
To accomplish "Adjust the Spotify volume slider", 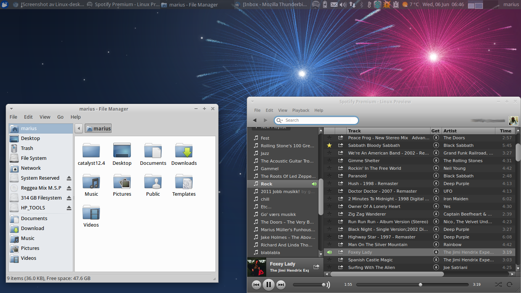I will 309,285.
